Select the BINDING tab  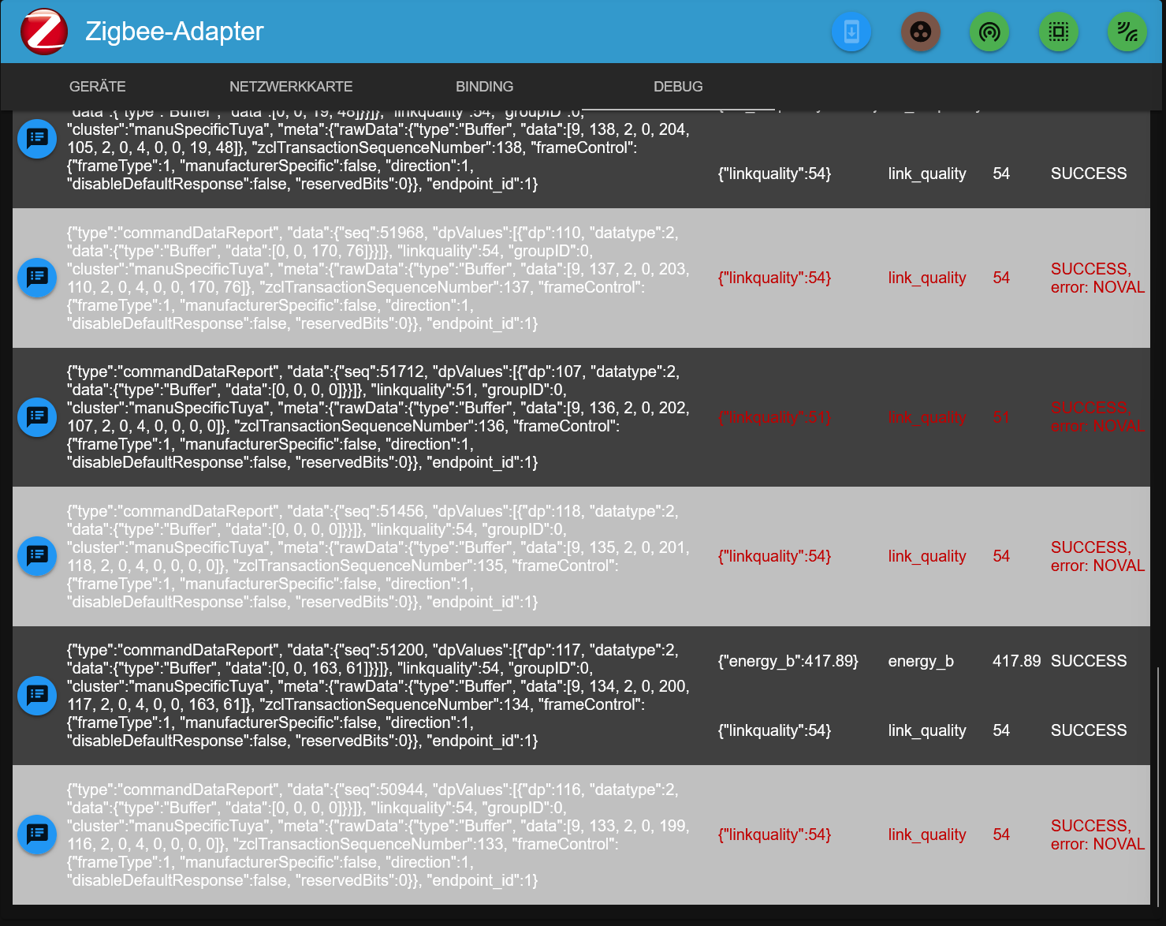pyautogui.click(x=484, y=87)
